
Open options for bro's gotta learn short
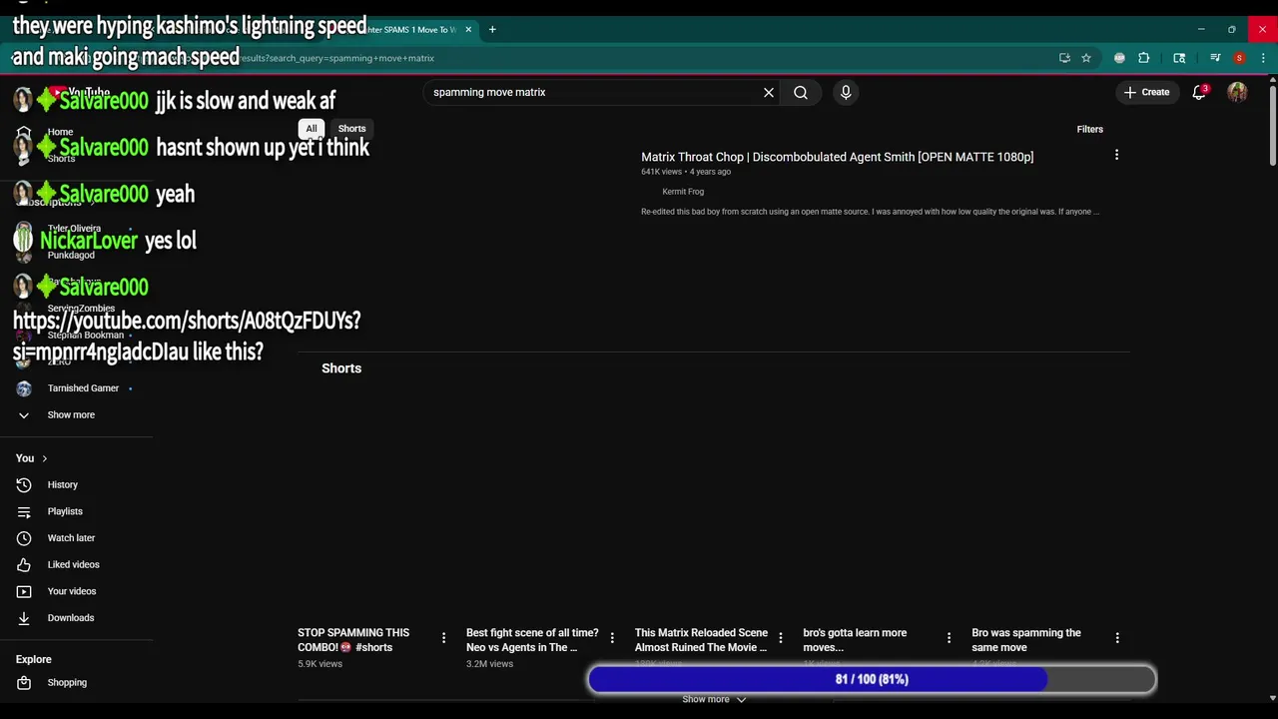pos(949,637)
